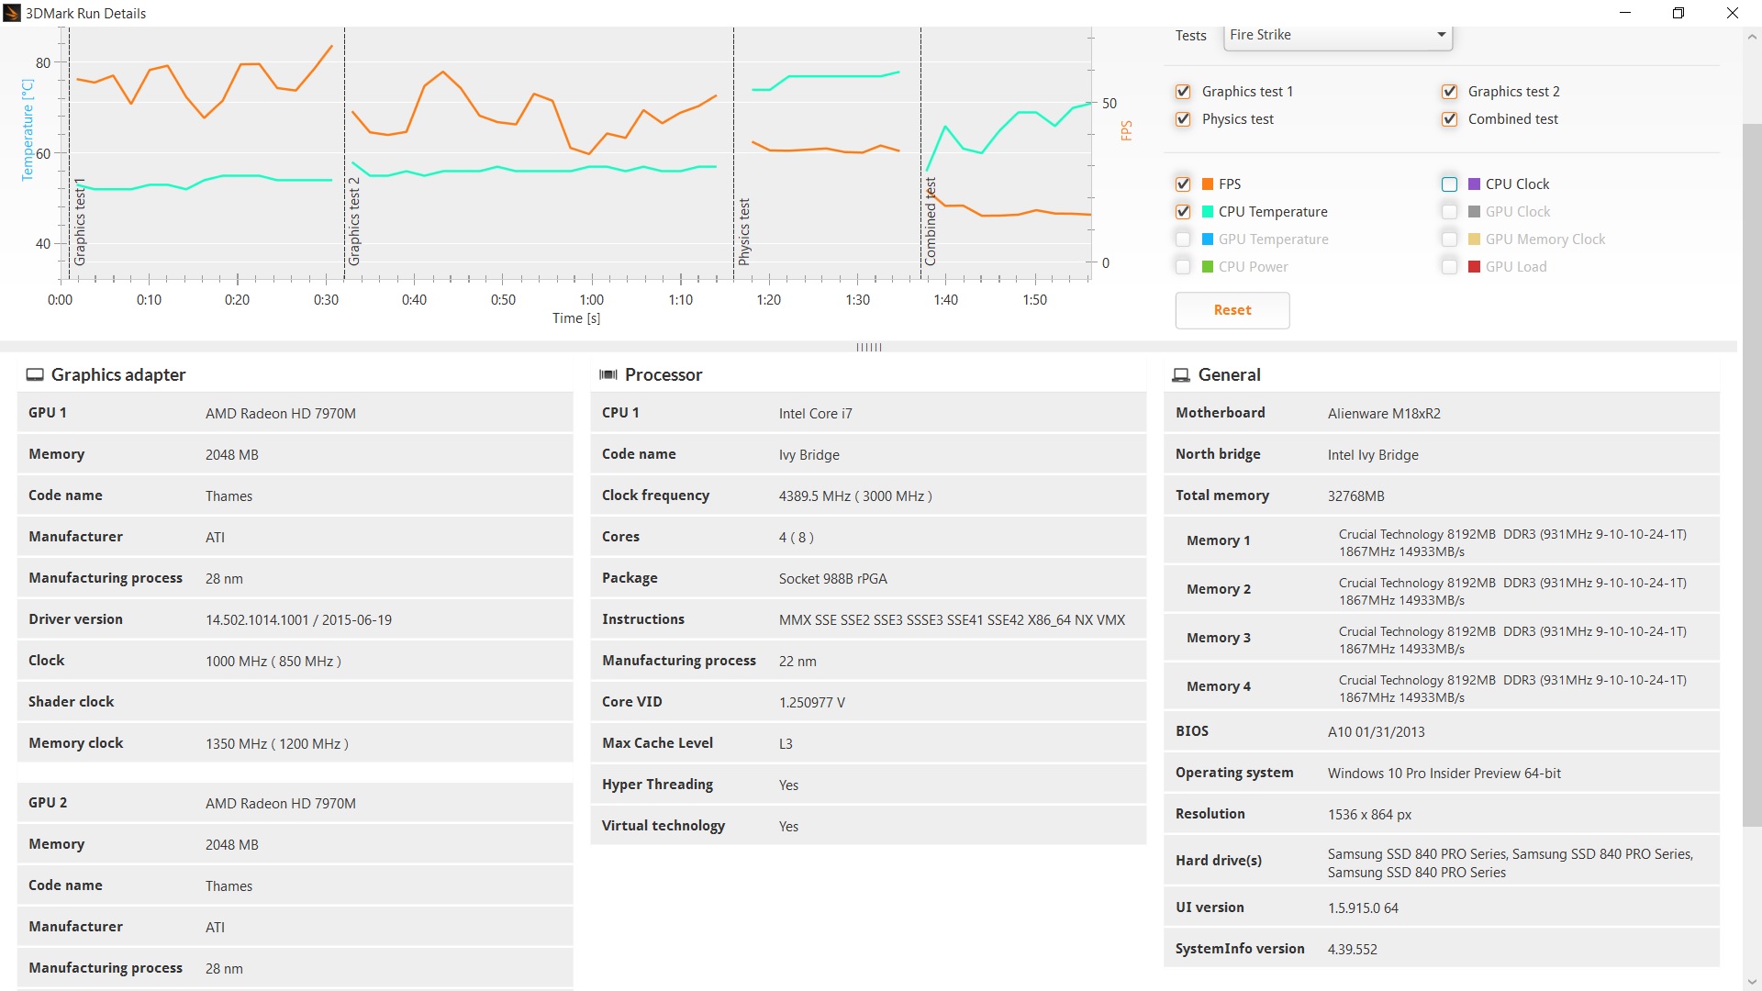Click the UI version 1.5.915.0 64 value
1762x991 pixels.
[1363, 908]
